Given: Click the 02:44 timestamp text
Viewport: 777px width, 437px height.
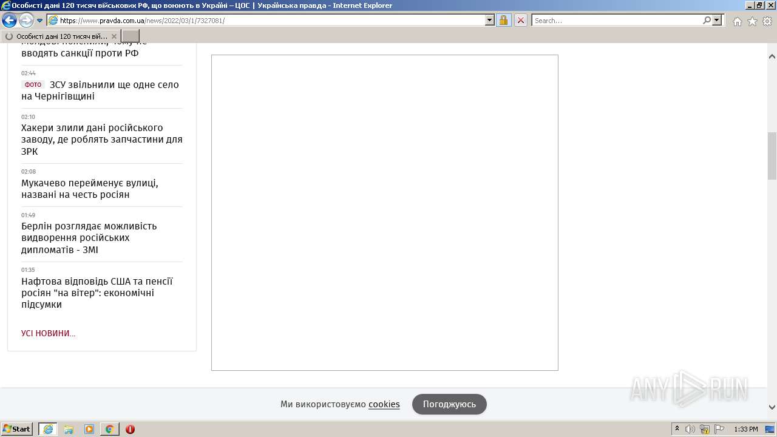Looking at the screenshot, I should (x=29, y=73).
